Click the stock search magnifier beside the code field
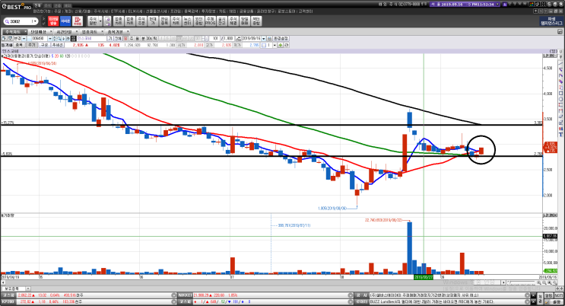 [x=59, y=38]
